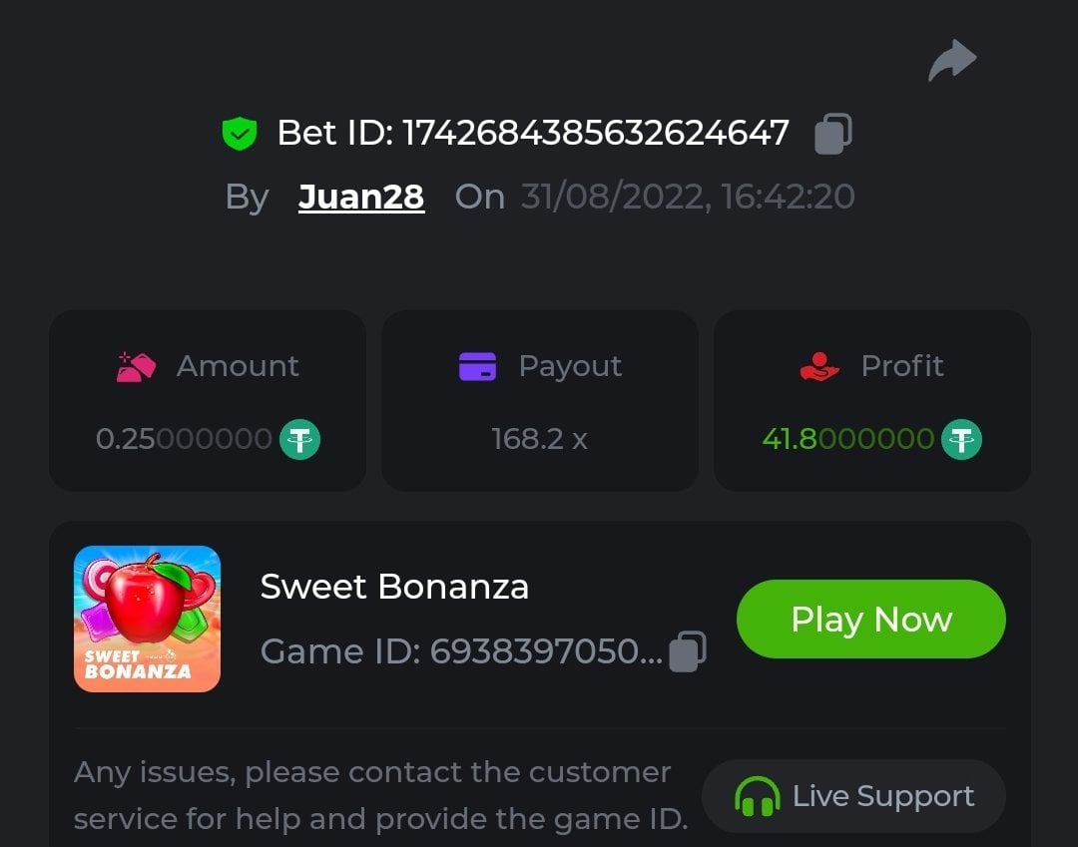Click the 41.8 profit value
This screenshot has height=847, width=1078.
tap(847, 439)
